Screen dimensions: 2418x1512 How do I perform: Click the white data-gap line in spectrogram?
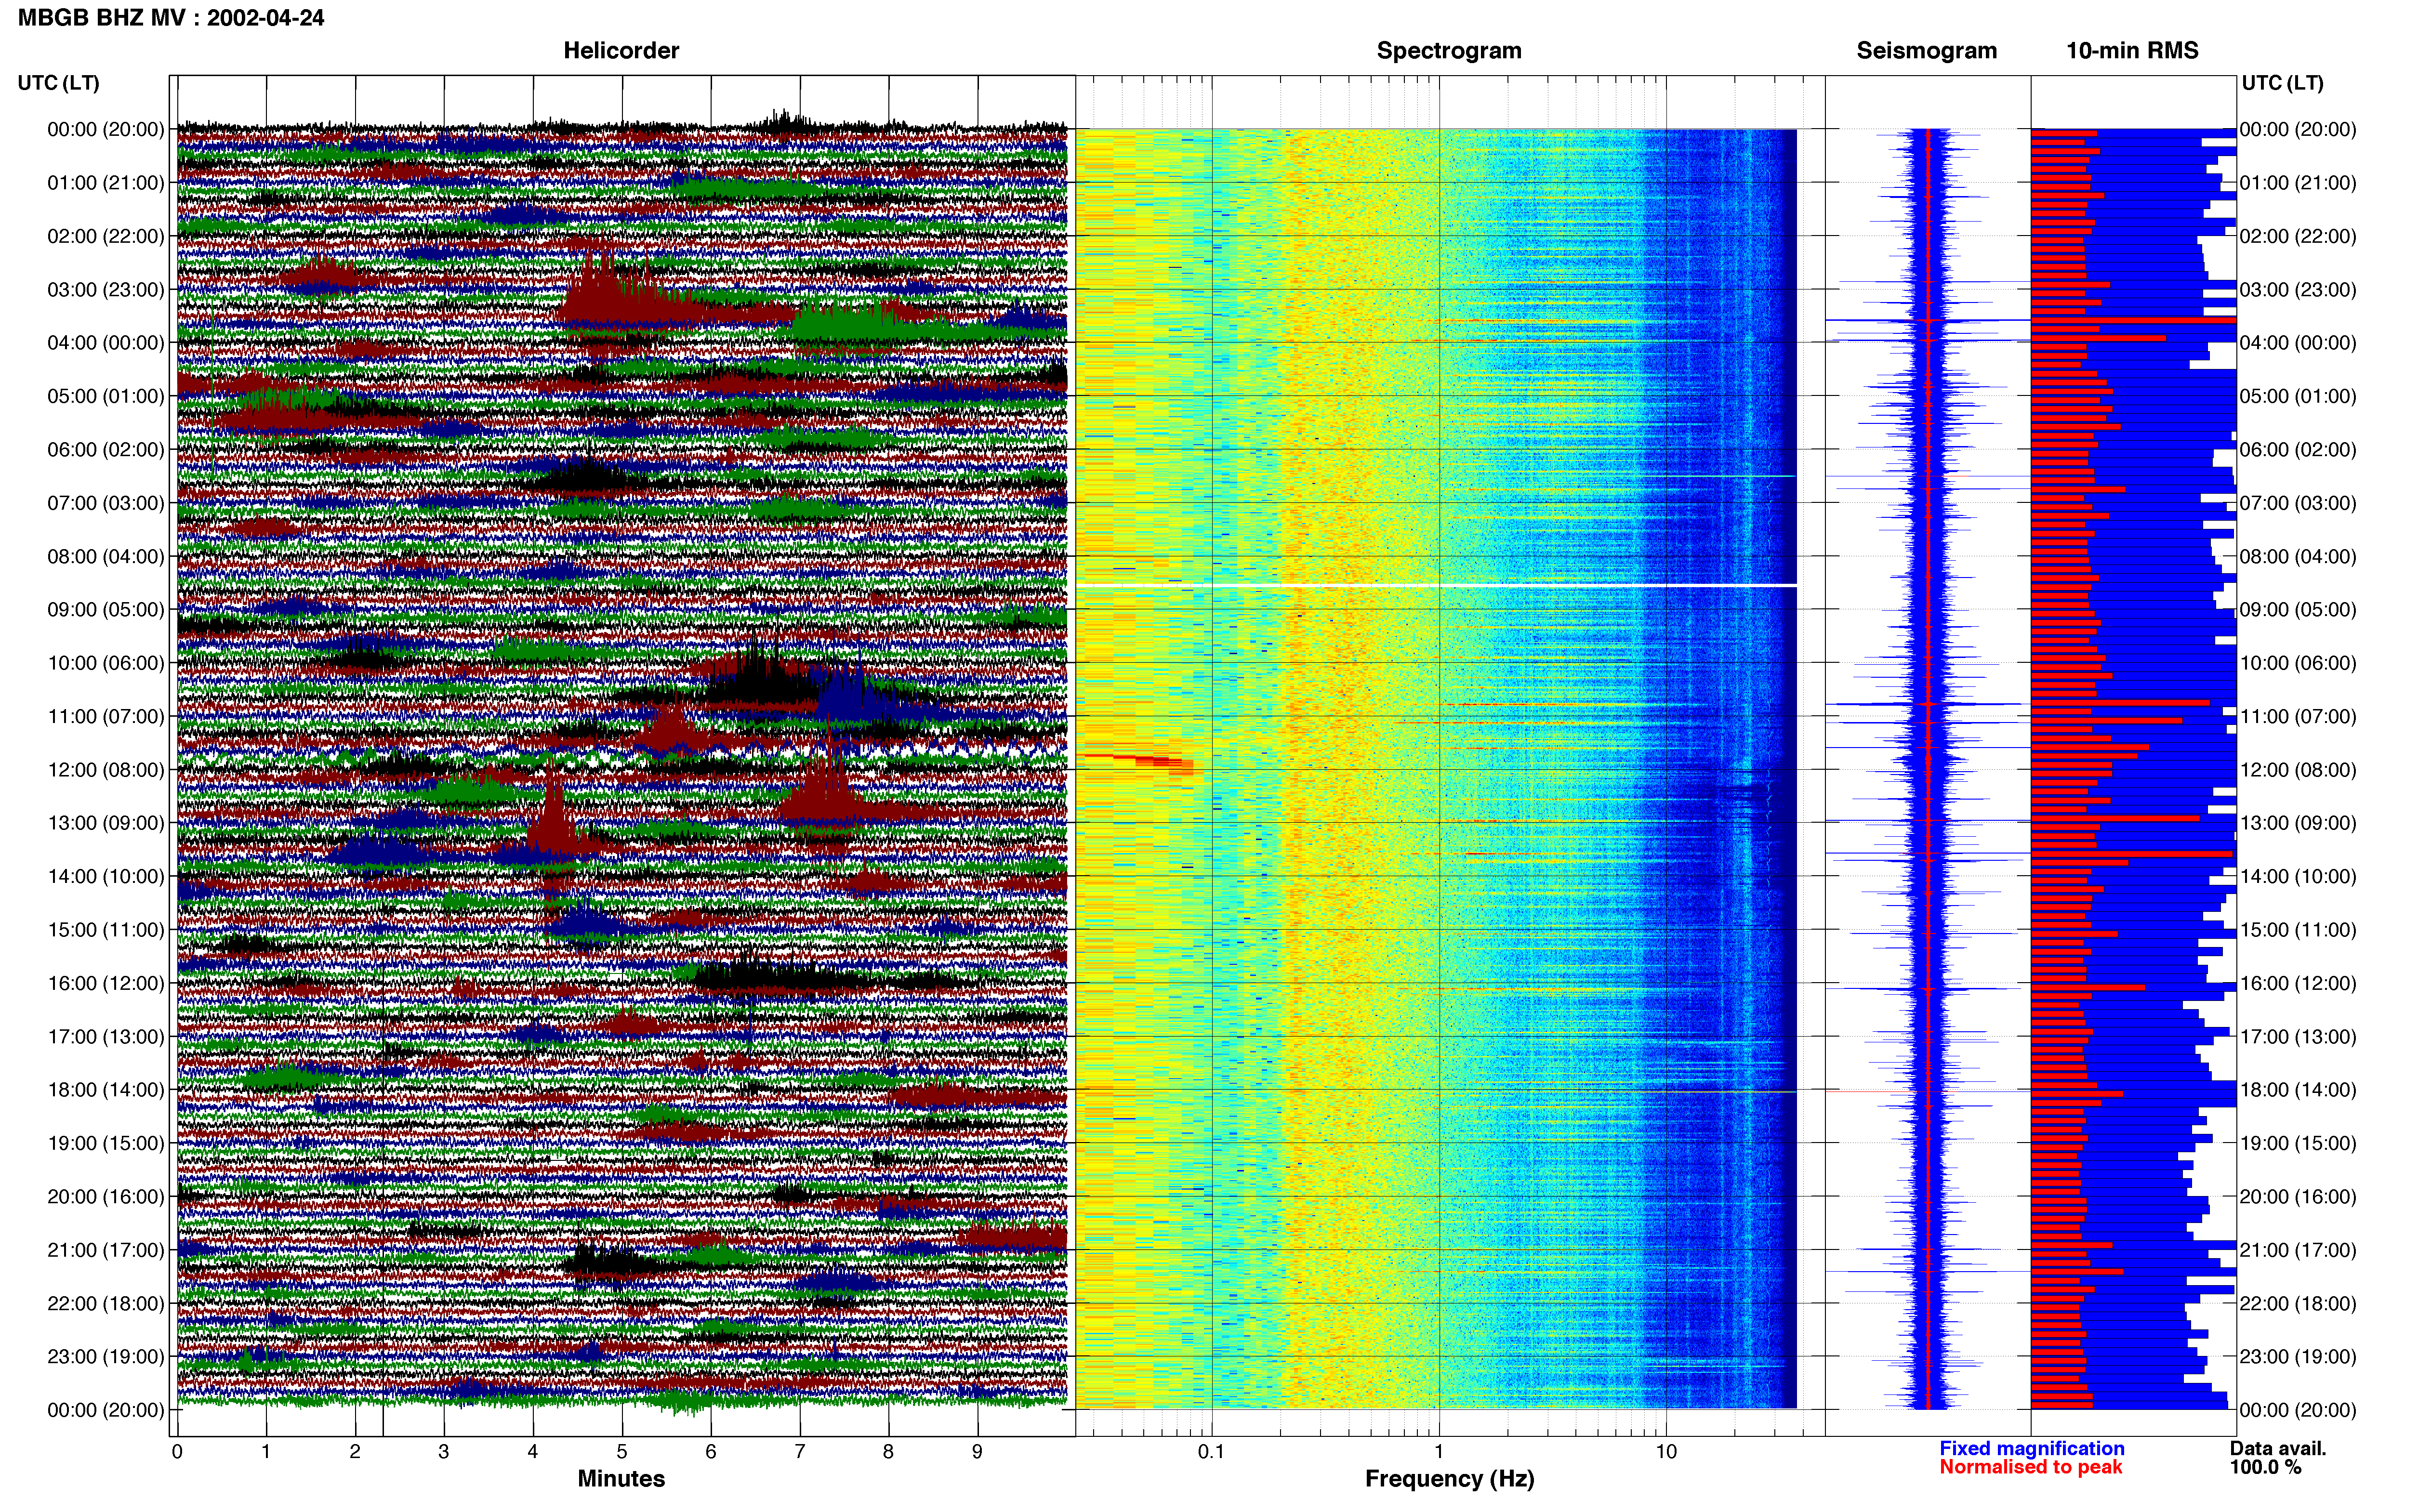1436,585
